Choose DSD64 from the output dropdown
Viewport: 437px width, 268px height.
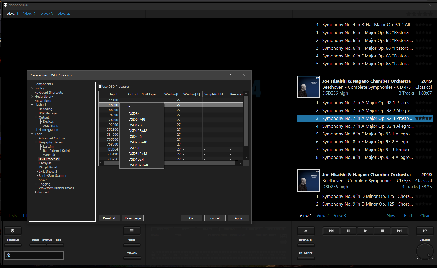click(x=142, y=114)
